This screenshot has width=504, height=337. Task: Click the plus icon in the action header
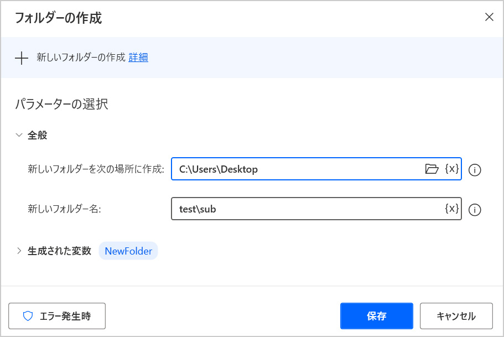pyautogui.click(x=22, y=58)
